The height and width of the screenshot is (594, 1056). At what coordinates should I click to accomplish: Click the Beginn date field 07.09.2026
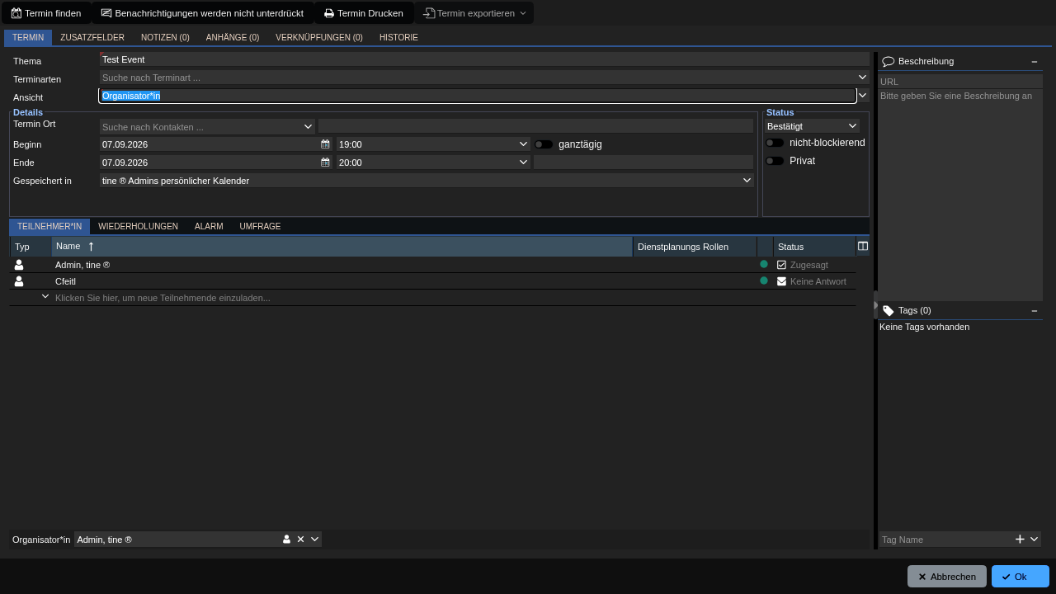coord(210,144)
